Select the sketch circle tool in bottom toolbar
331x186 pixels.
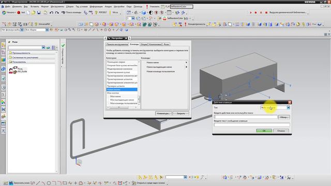point(49,183)
